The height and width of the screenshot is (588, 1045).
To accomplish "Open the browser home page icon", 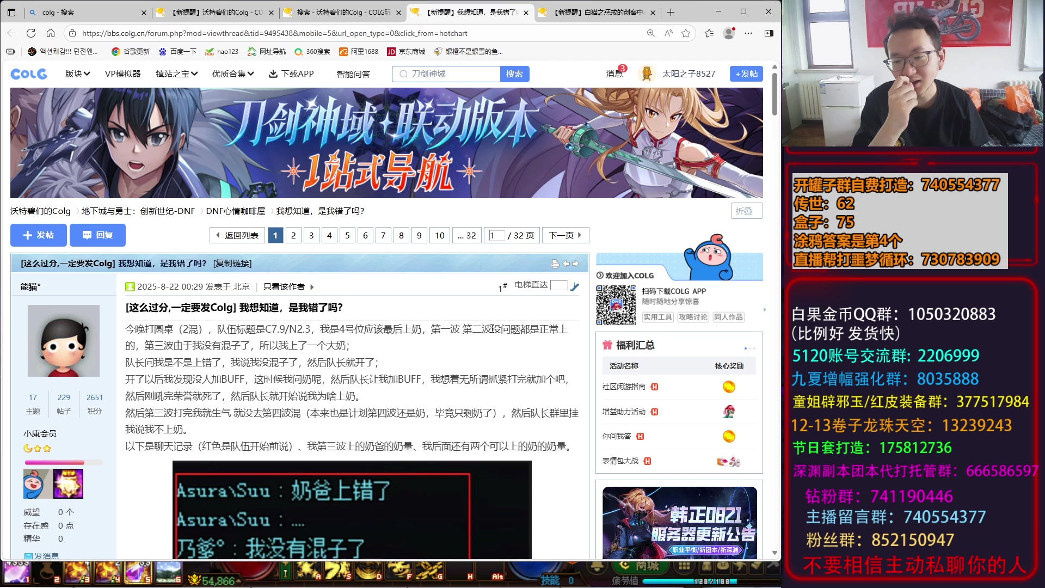I will point(51,33).
